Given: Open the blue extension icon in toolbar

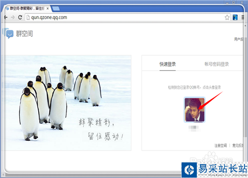Looking at the screenshot, I should click(235, 17).
